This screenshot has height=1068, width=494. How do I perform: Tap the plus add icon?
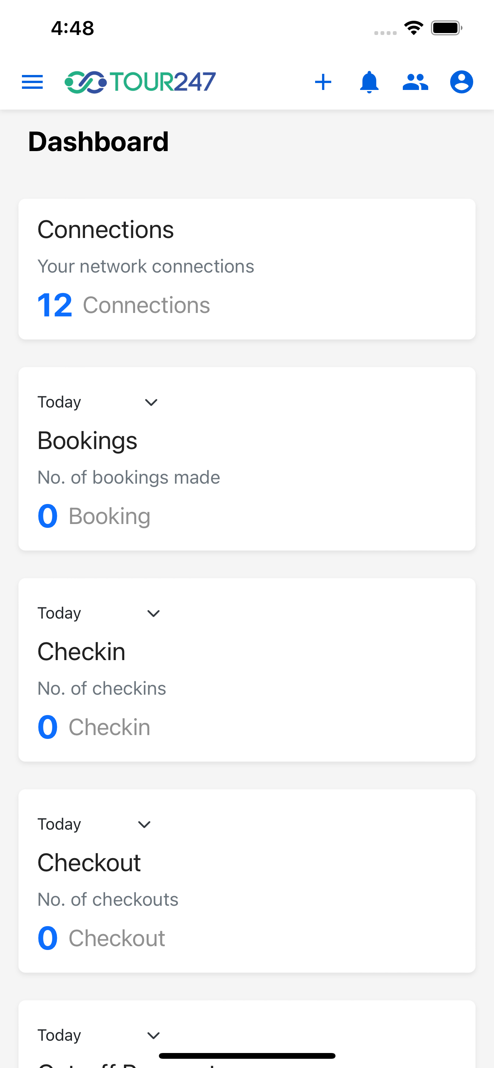[323, 82]
